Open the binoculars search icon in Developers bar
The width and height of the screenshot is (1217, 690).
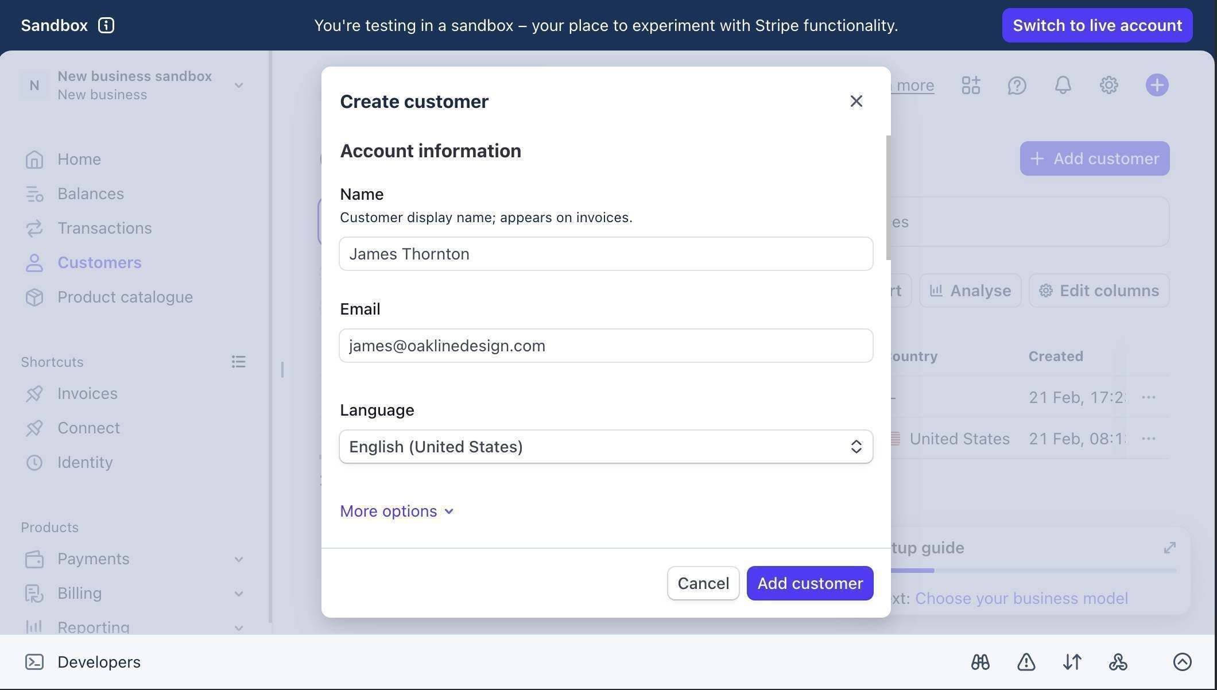coord(980,661)
